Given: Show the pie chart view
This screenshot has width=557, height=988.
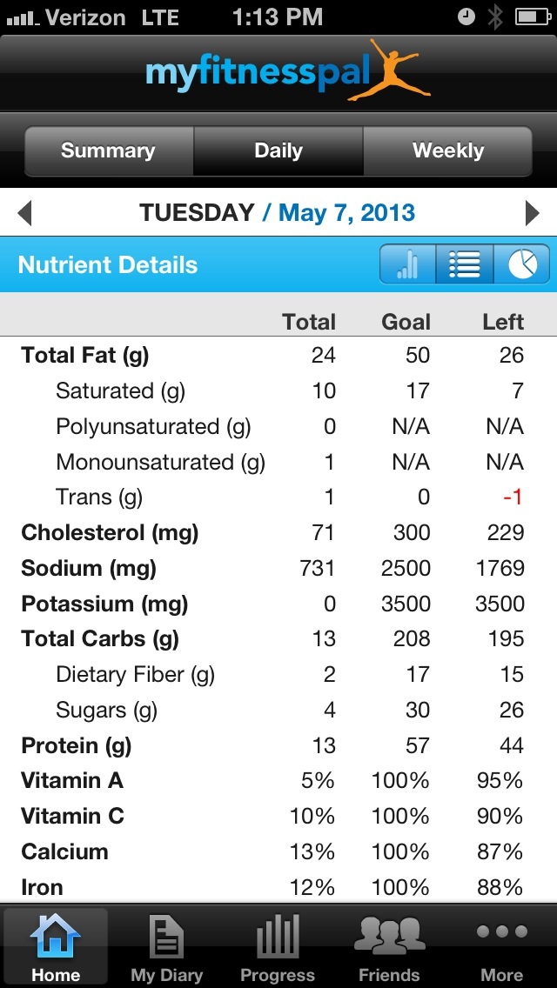Looking at the screenshot, I should (x=521, y=264).
